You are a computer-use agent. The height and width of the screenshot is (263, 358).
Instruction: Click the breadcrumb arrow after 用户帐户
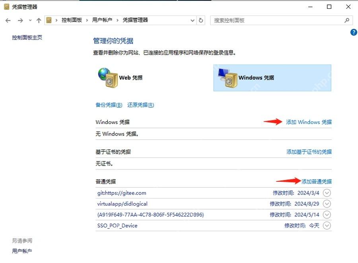(x=117, y=20)
